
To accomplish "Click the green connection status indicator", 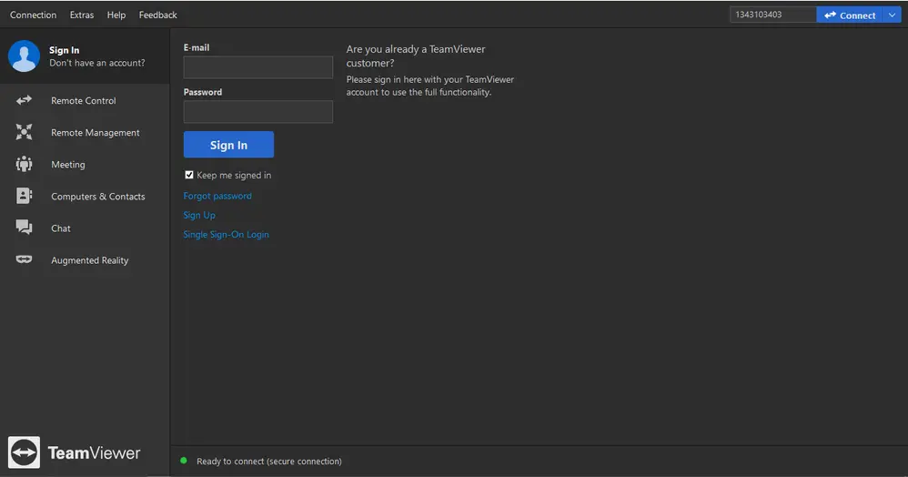I will (x=184, y=461).
